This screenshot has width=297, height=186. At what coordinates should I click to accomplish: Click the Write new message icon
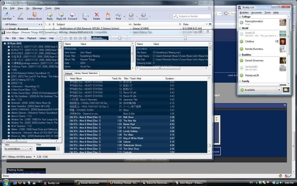20,16
